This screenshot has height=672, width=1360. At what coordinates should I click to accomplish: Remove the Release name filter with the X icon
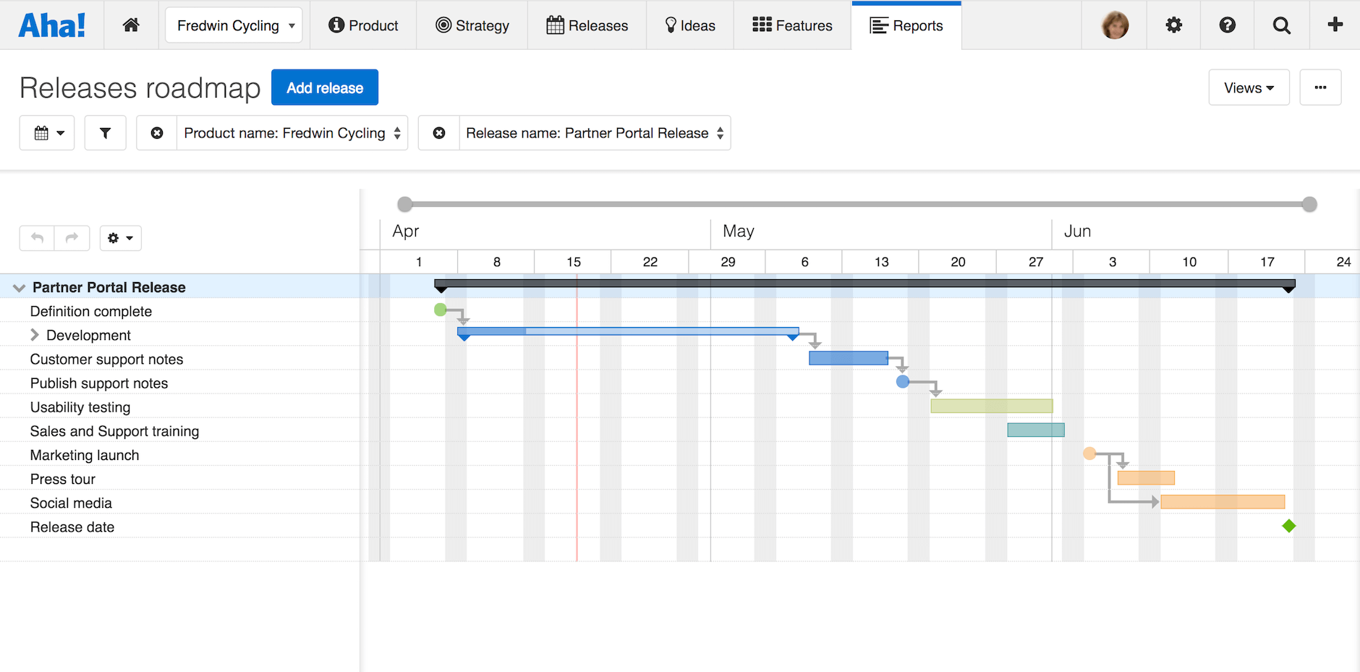438,133
